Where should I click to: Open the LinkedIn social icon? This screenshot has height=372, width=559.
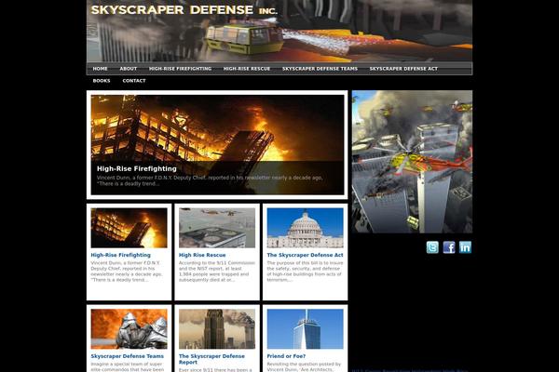(x=465, y=247)
